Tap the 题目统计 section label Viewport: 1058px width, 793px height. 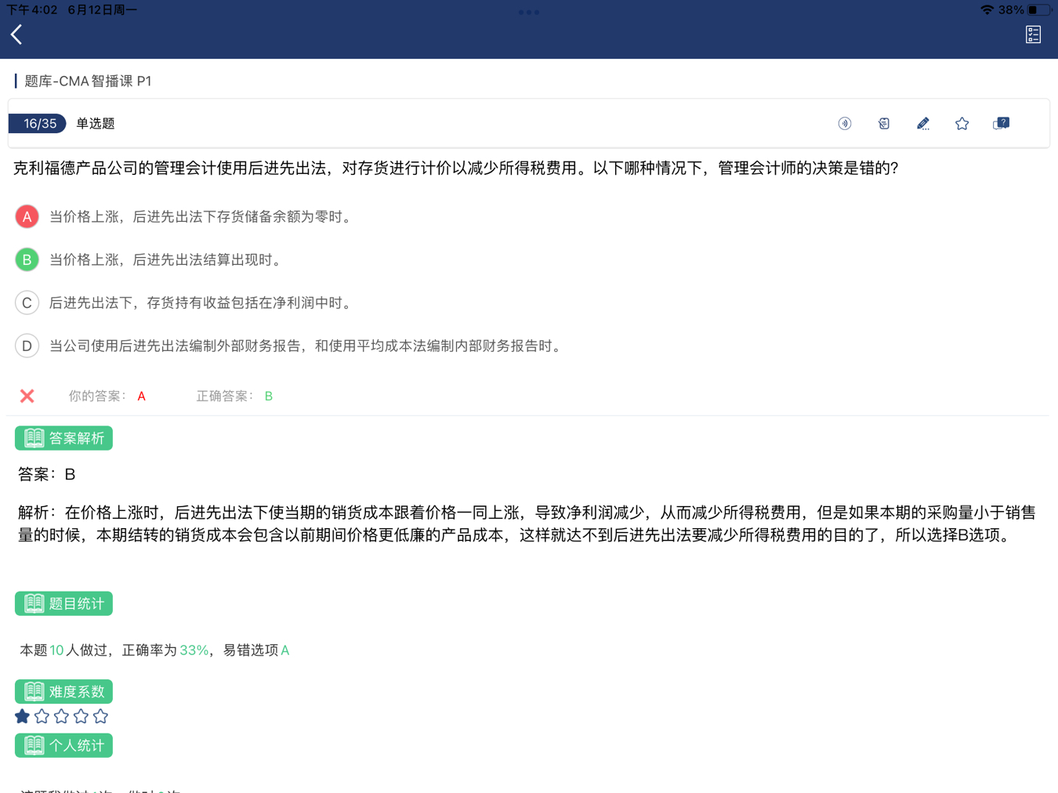63,603
